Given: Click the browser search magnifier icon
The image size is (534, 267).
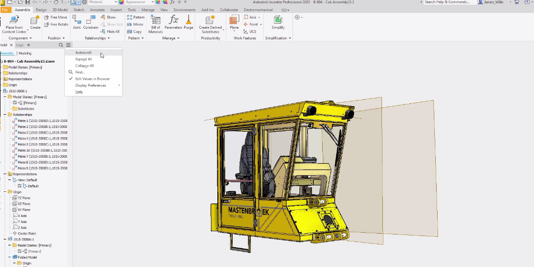Looking at the screenshot, I should pyautogui.click(x=61, y=45).
